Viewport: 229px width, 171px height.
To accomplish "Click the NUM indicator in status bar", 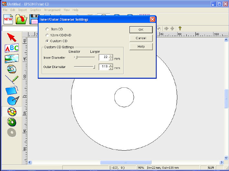I will coord(211,168).
